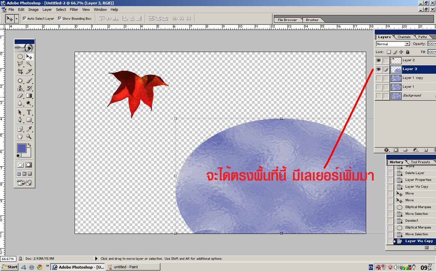Open the tool preset picker arrow

tap(16, 19)
